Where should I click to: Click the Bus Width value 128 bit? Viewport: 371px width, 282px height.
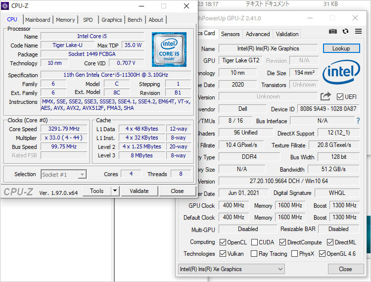(x=338, y=157)
